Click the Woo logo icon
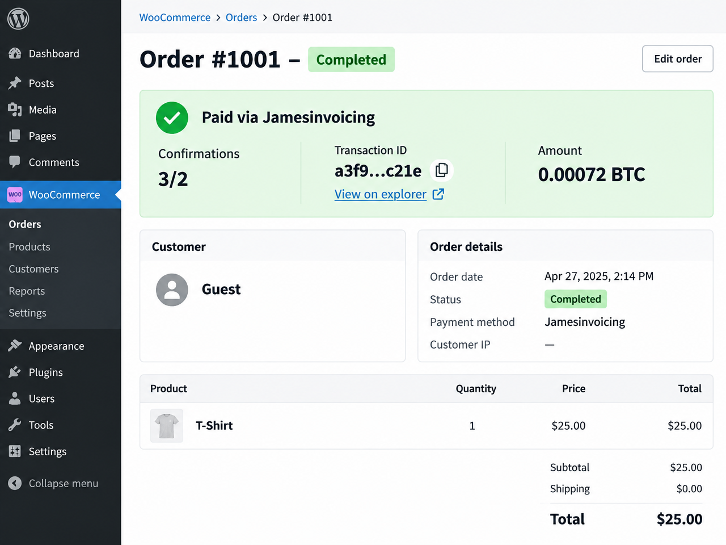The width and height of the screenshot is (726, 545). click(15, 195)
